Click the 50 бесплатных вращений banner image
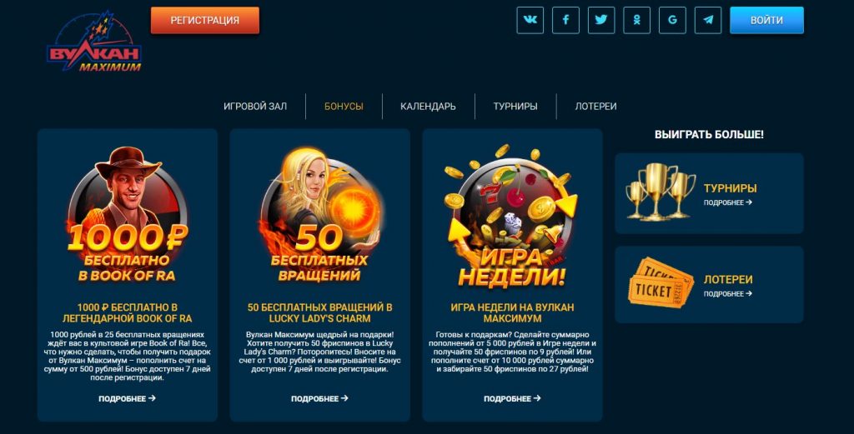The width and height of the screenshot is (854, 434). [x=319, y=215]
